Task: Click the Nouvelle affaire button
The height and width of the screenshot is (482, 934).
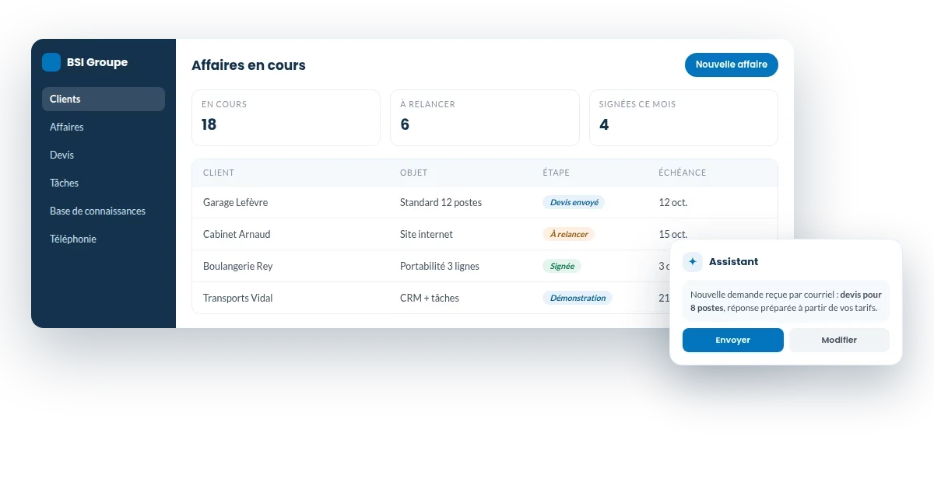Action: coord(732,65)
